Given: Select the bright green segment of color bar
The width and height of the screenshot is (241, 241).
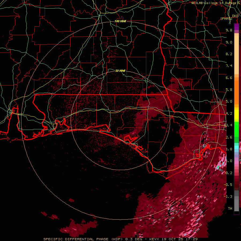Looking at the screenshot, I should (236, 129).
